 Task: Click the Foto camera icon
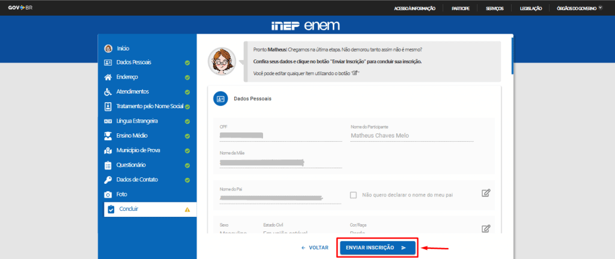click(108, 195)
